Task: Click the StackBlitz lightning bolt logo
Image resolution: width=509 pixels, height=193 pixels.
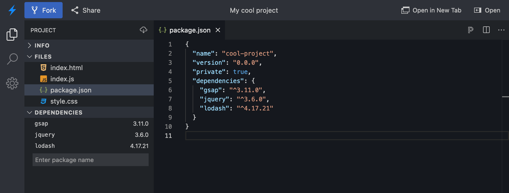Action: tap(12, 10)
